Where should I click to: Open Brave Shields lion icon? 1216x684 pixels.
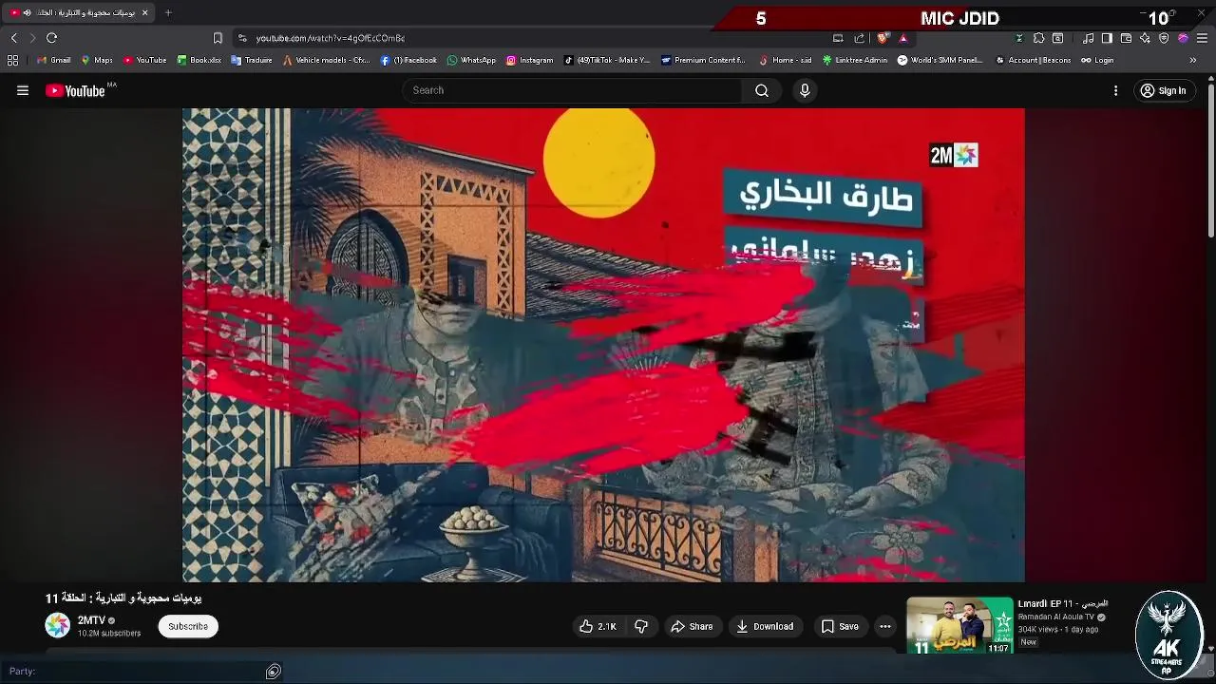click(x=883, y=38)
